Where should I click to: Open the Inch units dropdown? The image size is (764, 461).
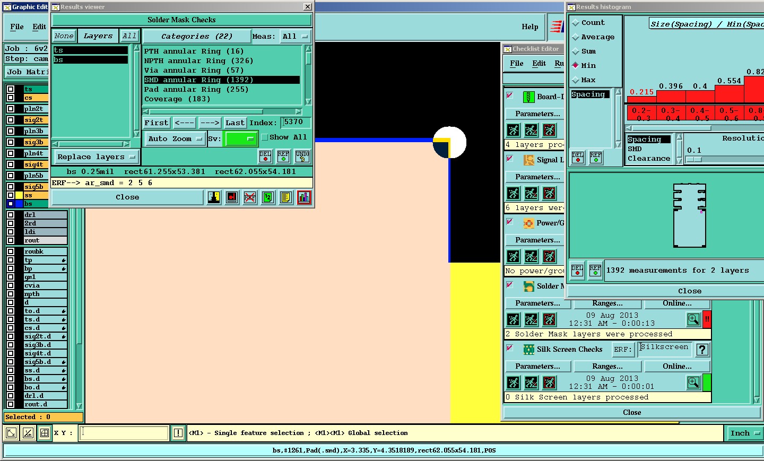point(745,433)
